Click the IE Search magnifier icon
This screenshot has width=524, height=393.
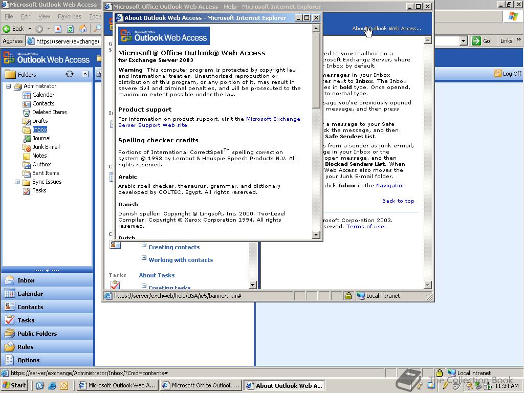tap(97, 29)
